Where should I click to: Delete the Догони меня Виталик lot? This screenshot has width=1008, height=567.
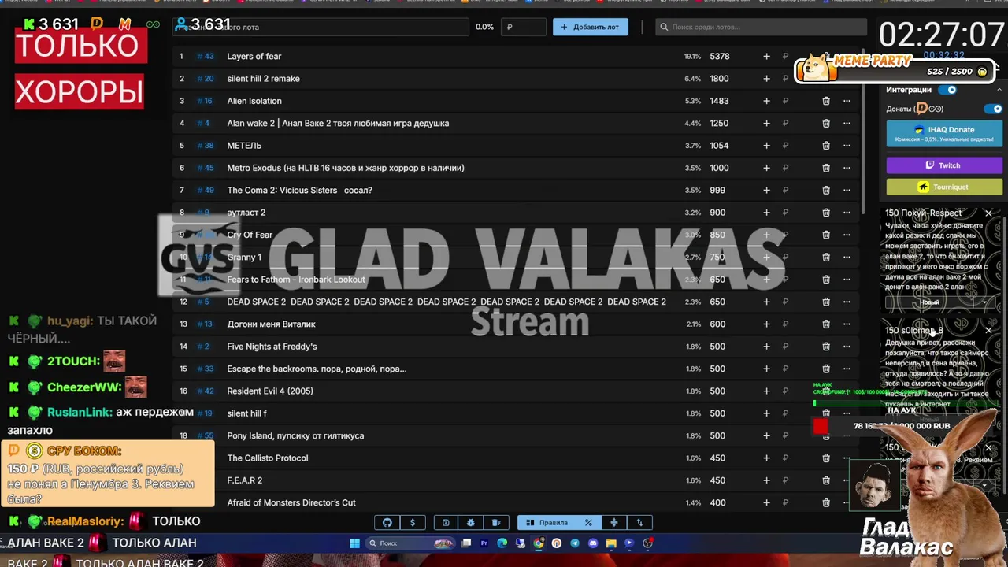point(826,324)
